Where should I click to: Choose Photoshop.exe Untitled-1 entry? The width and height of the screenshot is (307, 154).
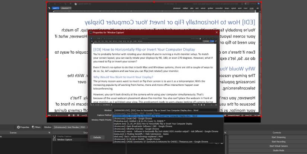click(x=168, y=121)
